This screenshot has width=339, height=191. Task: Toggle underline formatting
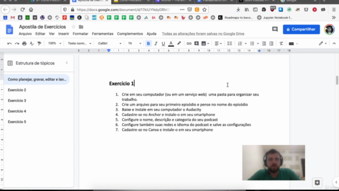coord(163,44)
